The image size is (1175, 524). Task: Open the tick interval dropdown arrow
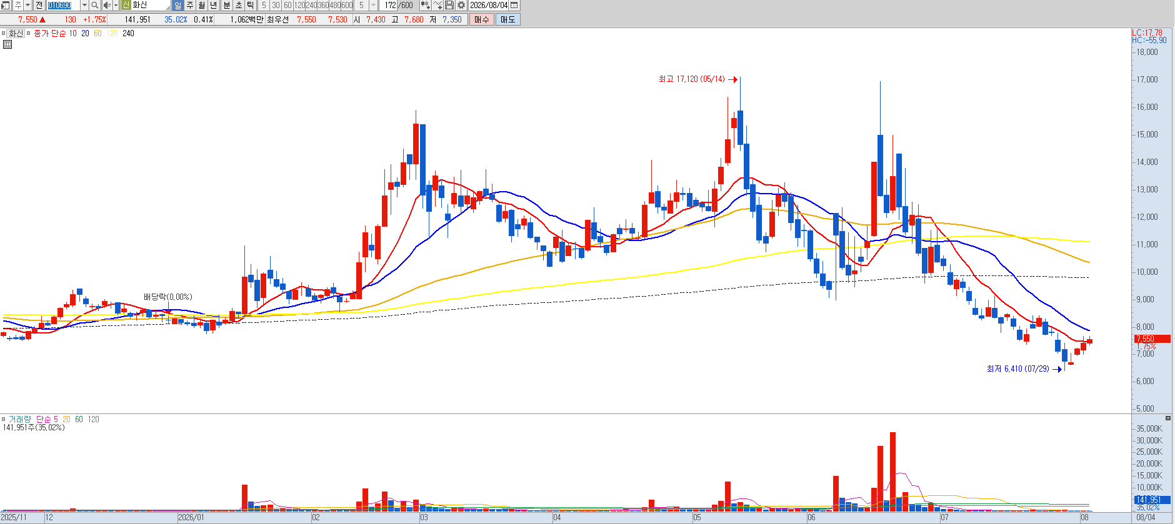373,5
